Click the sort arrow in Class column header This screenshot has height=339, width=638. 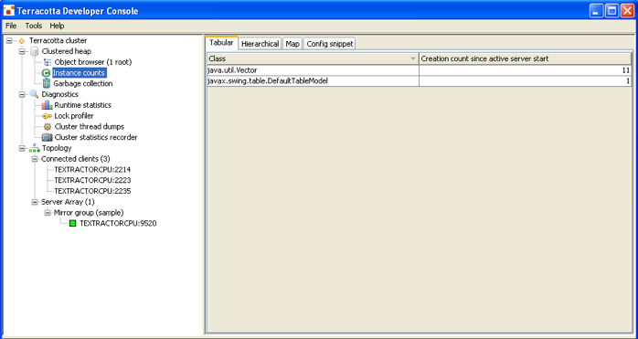point(413,59)
